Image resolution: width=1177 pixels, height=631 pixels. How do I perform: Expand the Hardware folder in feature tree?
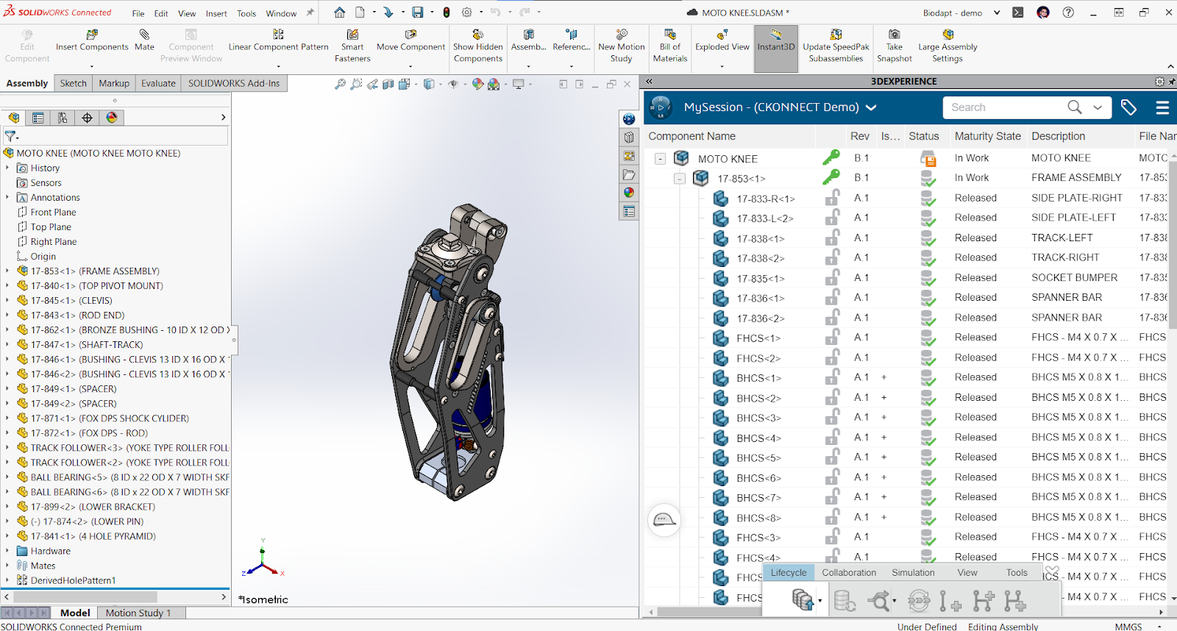[x=7, y=551]
